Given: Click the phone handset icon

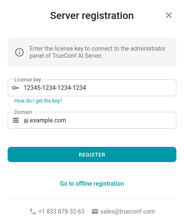Looking at the screenshot, I should click(x=33, y=211).
